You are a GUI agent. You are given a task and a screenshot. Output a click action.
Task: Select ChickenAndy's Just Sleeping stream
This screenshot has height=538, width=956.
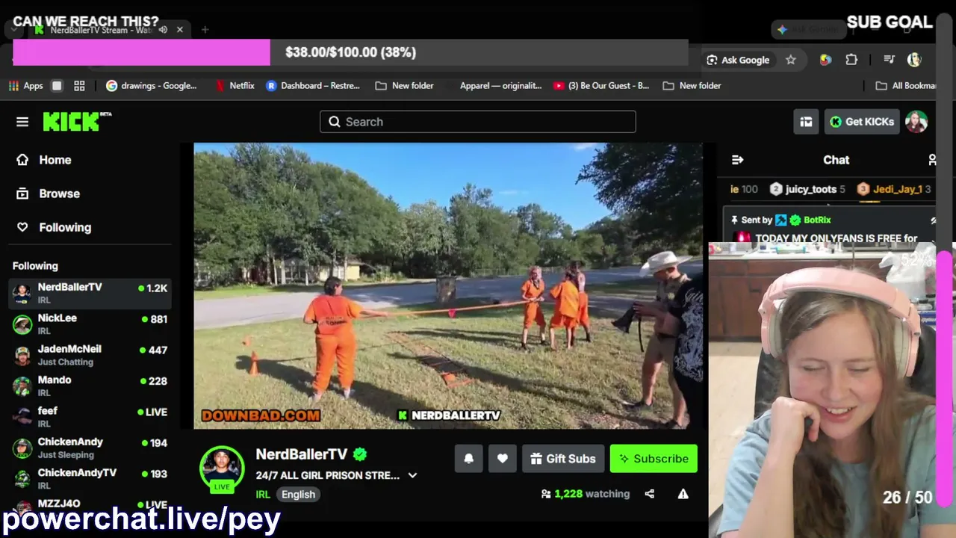90,448
